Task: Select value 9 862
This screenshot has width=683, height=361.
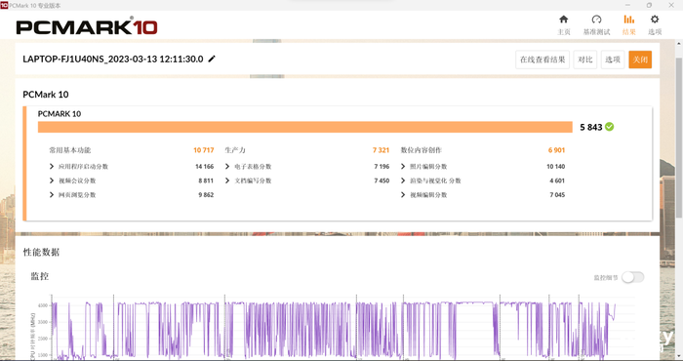Action: click(x=206, y=195)
